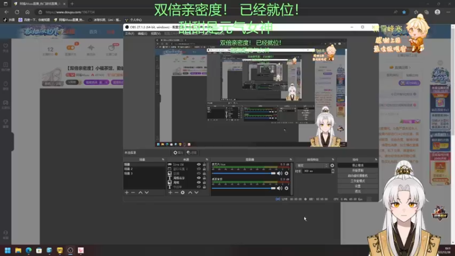Pop out the Scene Transitions dock panel

point(333,160)
